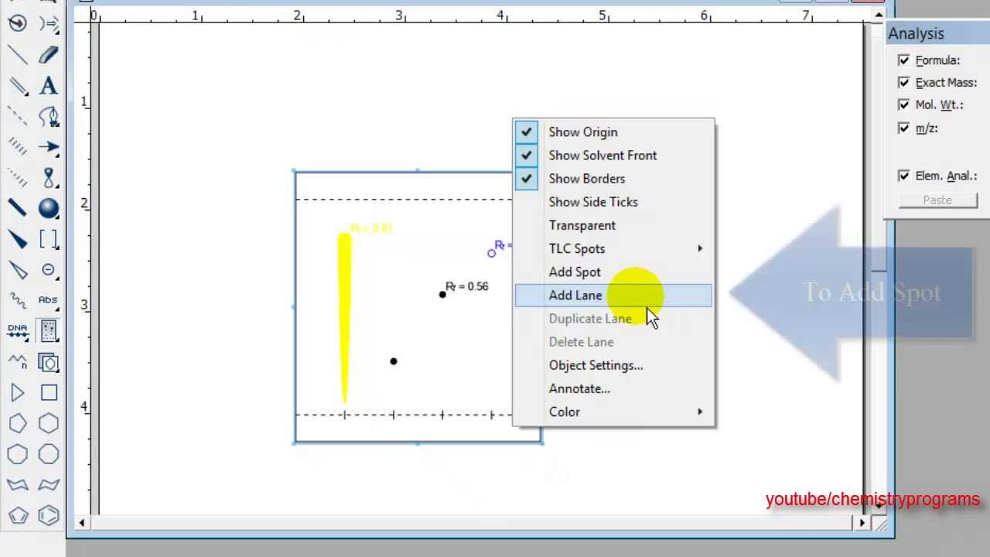Select the TLC Plate tool
The width and height of the screenshot is (990, 557).
(x=49, y=331)
